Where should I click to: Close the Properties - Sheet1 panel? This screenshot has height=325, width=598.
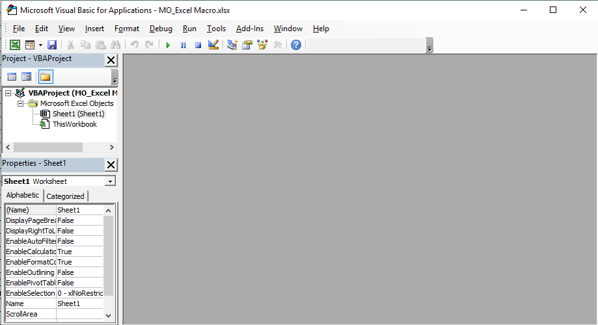[x=111, y=165]
